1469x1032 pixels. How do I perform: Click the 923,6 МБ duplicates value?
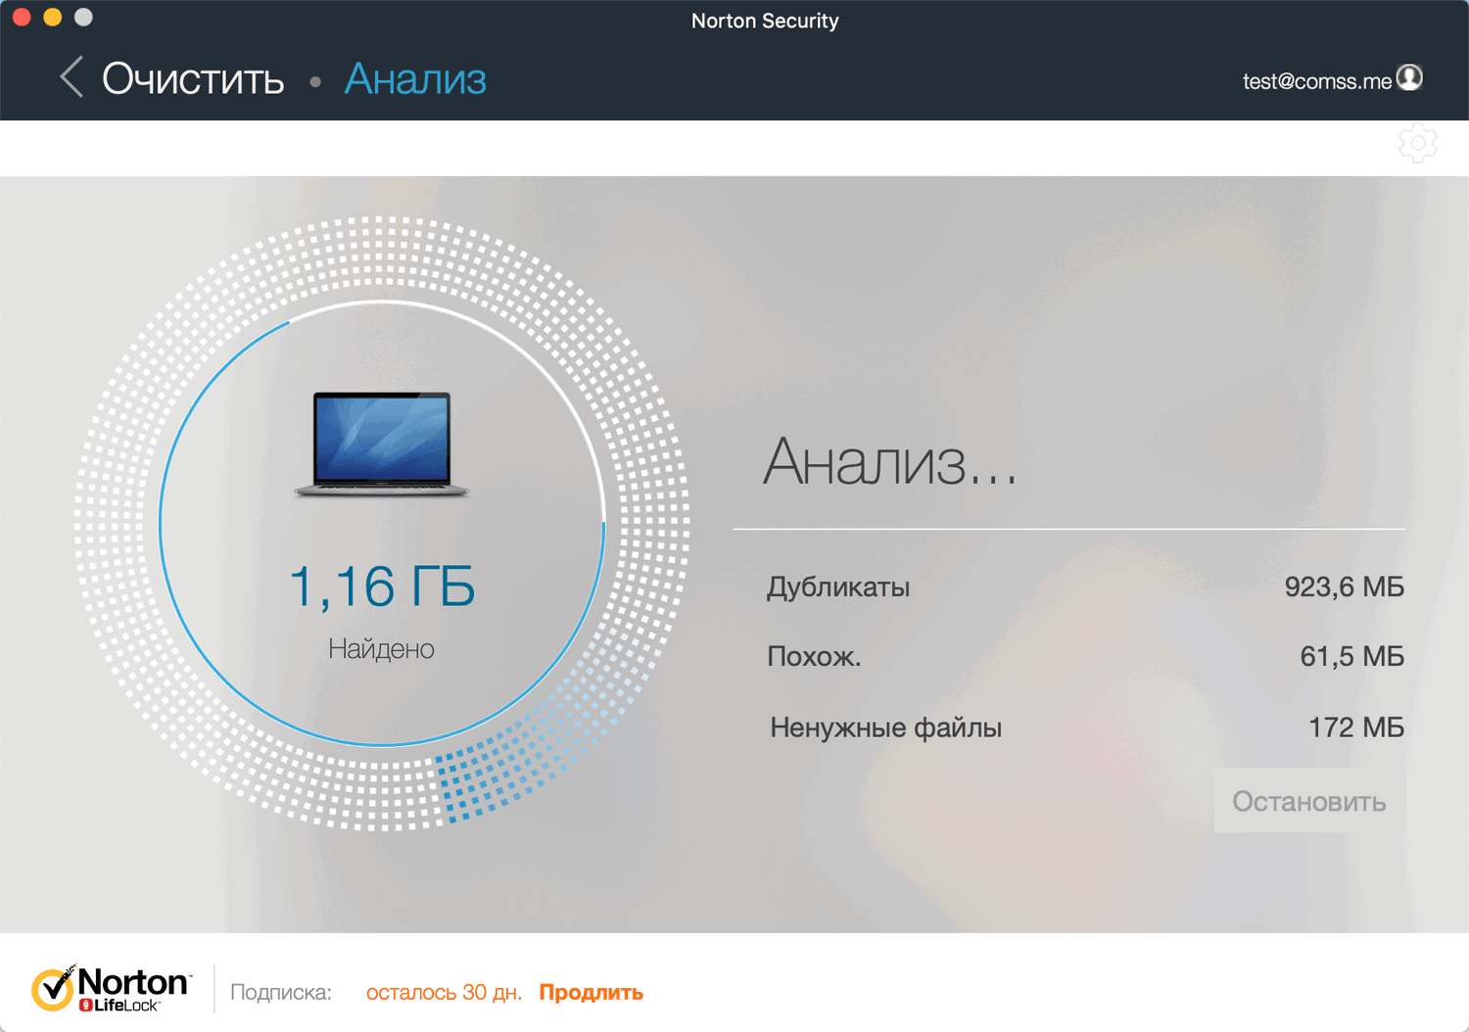pos(1345,586)
